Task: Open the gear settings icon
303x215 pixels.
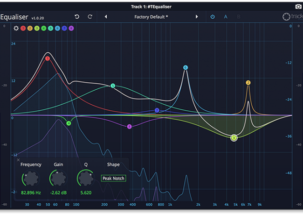Action: point(16,29)
